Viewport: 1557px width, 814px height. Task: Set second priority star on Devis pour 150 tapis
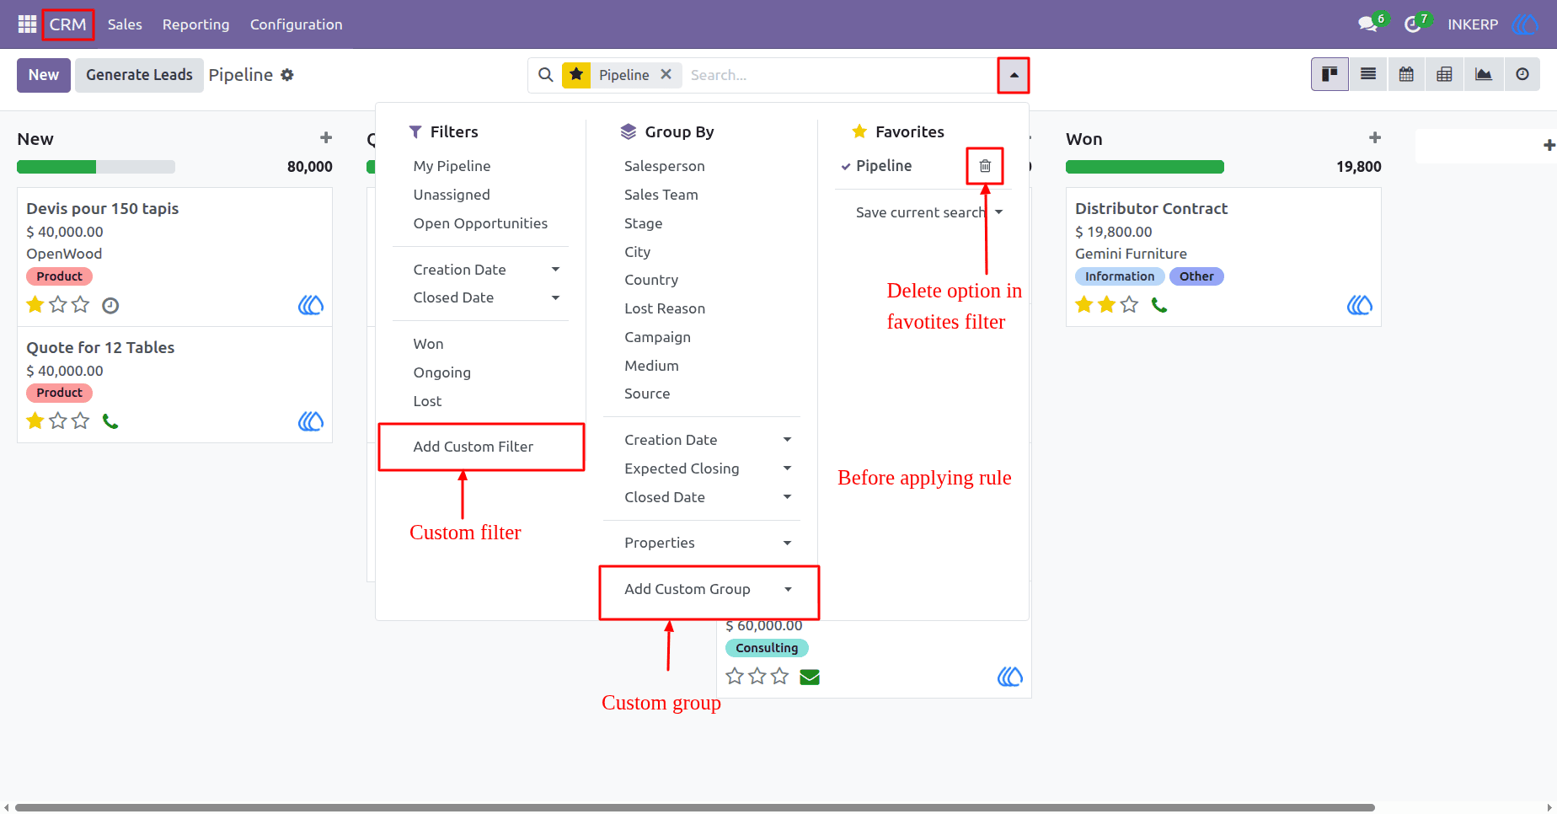(58, 304)
